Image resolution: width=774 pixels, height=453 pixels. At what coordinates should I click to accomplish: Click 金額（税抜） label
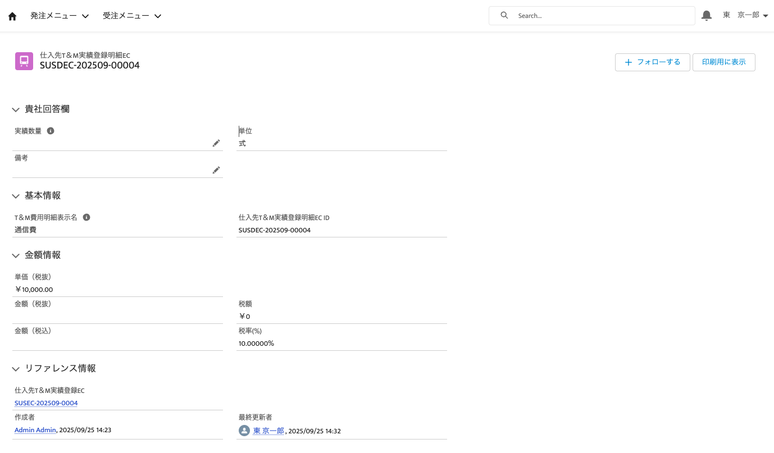(x=33, y=304)
